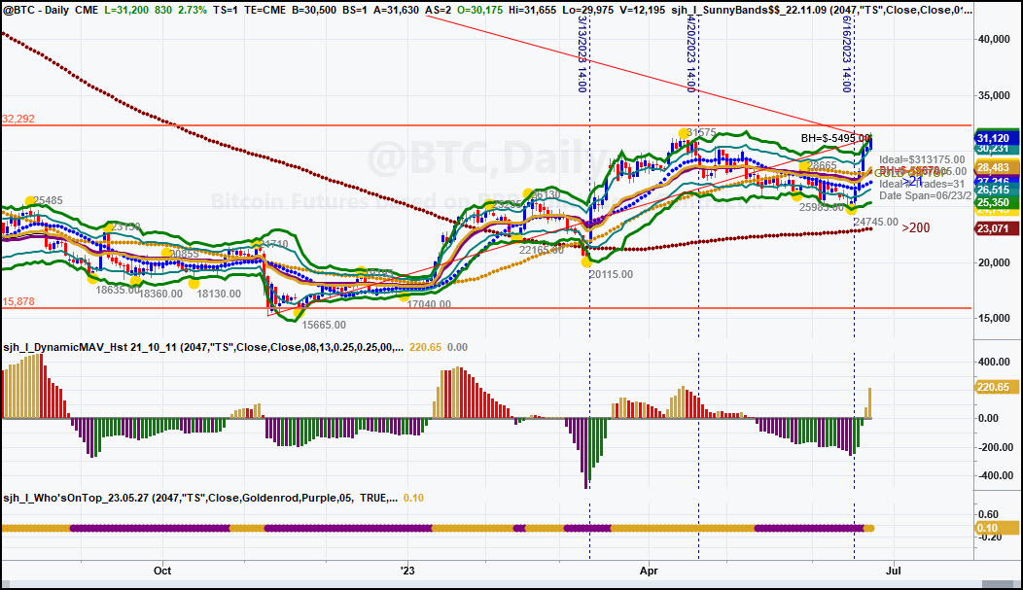Image resolution: width=1023 pixels, height=590 pixels.
Task: Click the BH=$-5495.00 buy-and-hold text
Action: (x=835, y=138)
